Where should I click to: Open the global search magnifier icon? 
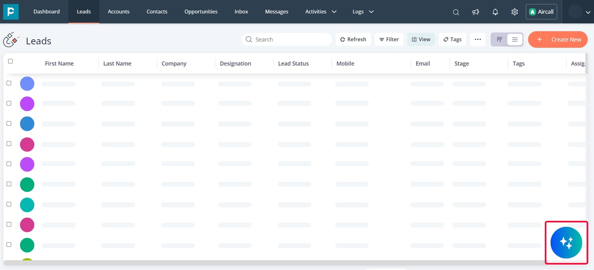click(456, 12)
